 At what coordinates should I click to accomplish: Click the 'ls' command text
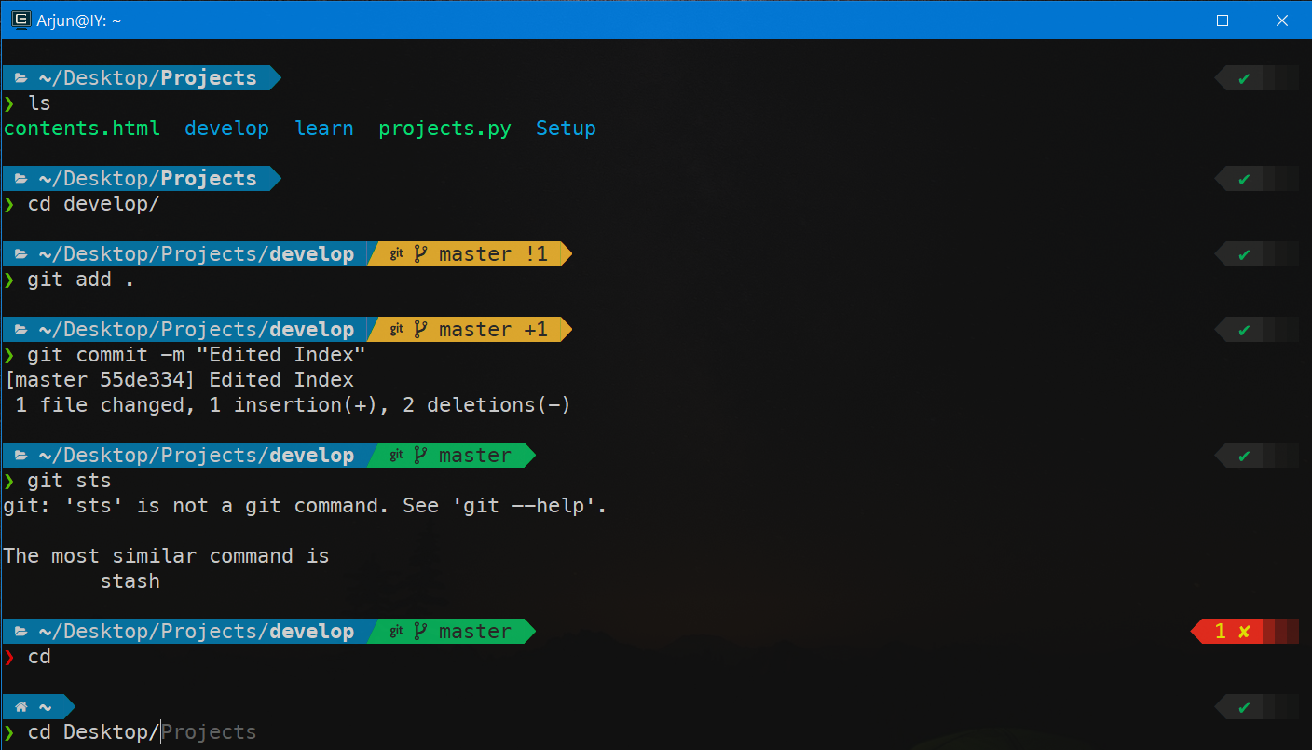click(39, 103)
